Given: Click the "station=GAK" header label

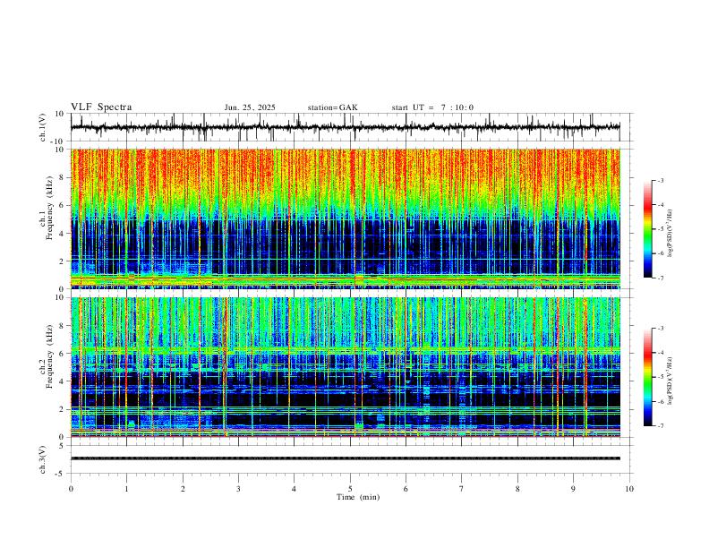Looking at the screenshot, I should tap(332, 107).
